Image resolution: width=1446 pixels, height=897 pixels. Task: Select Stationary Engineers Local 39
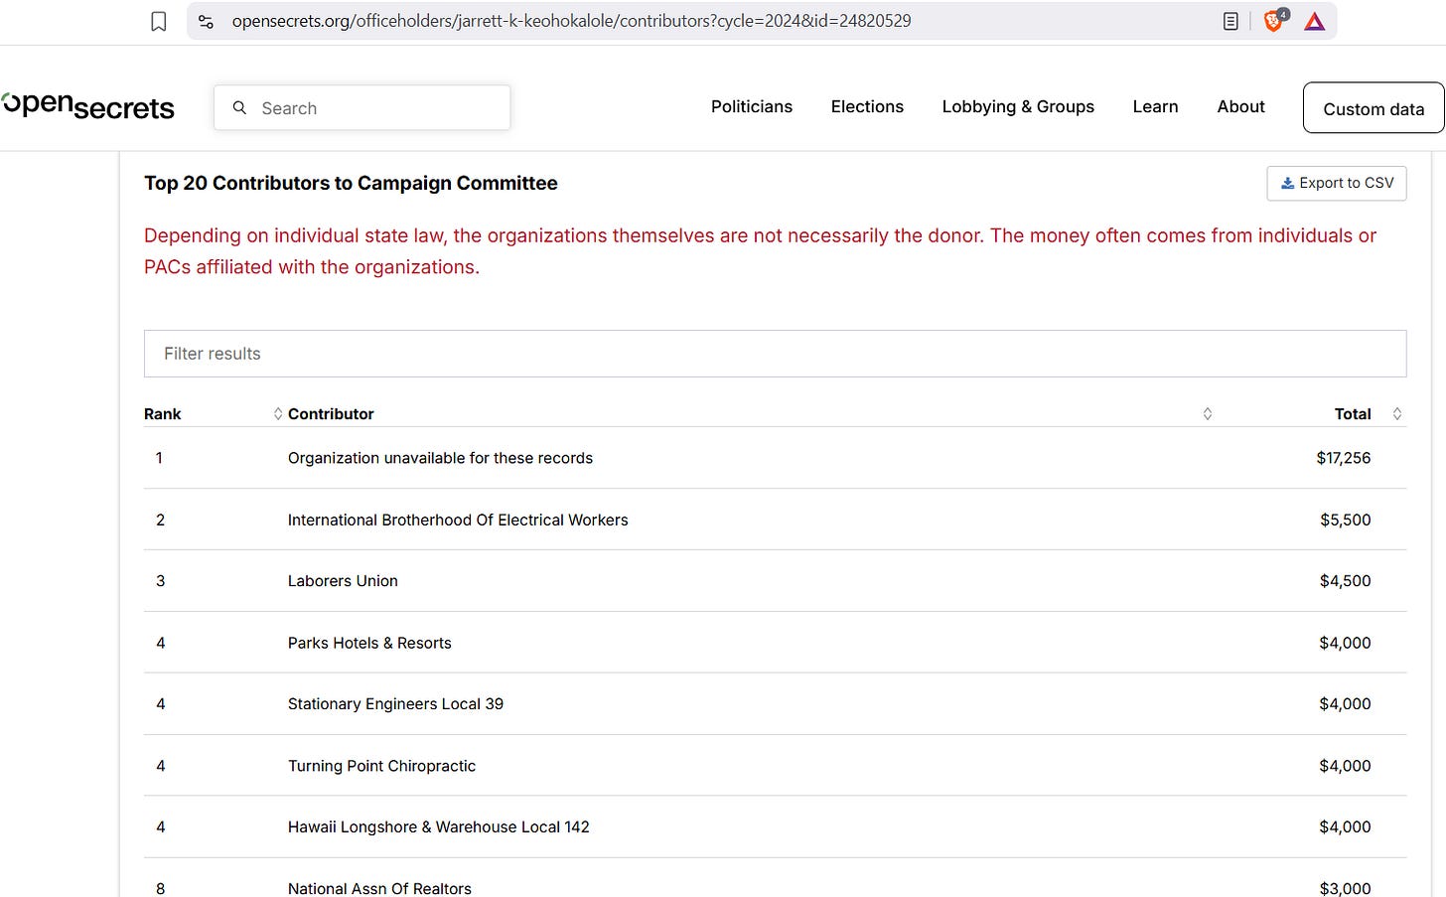(395, 704)
